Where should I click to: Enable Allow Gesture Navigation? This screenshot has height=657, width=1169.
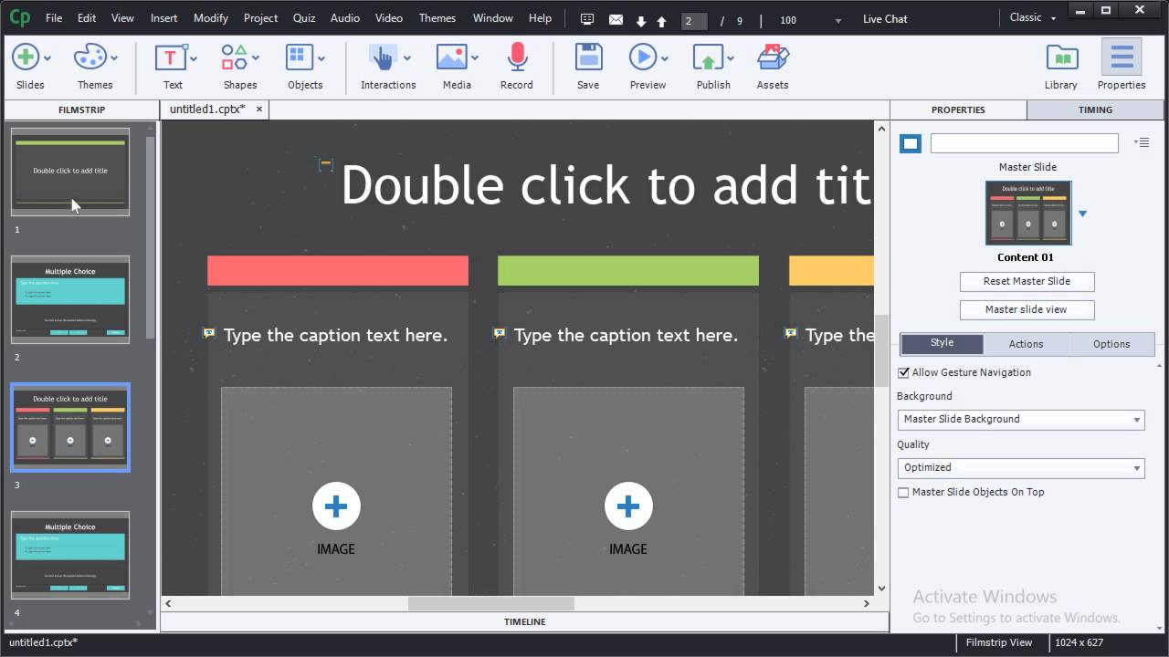pos(903,372)
